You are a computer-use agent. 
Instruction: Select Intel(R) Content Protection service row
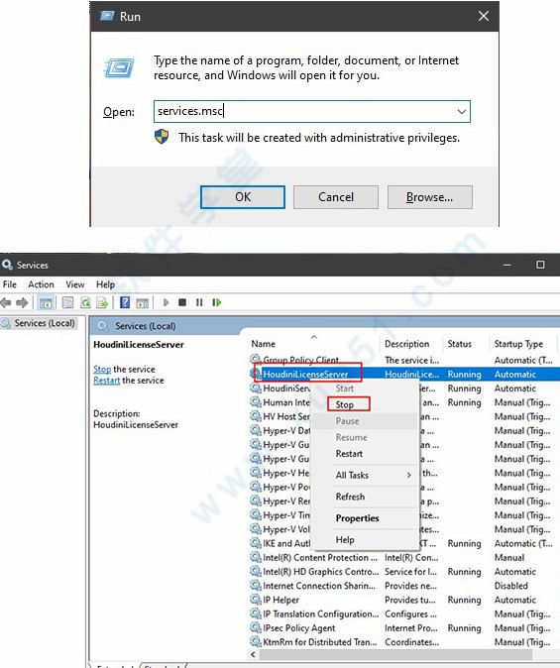pos(404,557)
